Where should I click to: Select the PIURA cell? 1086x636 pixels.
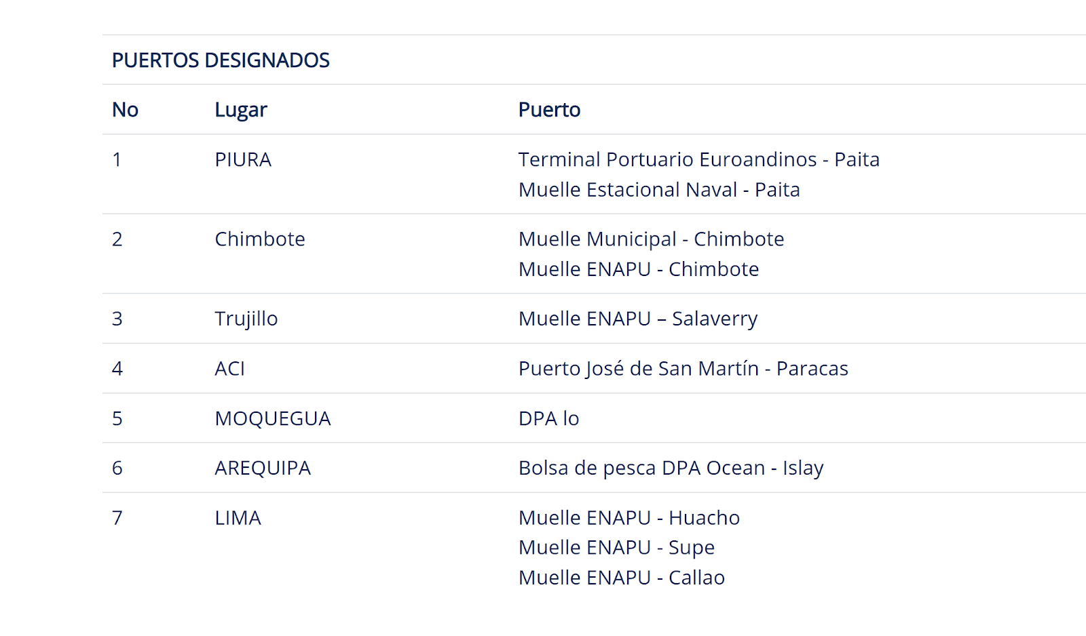pyautogui.click(x=243, y=159)
